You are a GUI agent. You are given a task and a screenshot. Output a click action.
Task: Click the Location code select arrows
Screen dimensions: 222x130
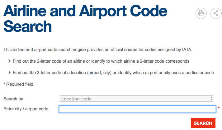click(212, 99)
